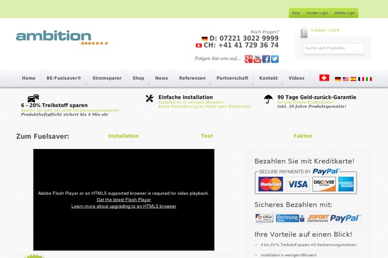Viewport: 388px width, 258px height.
Task: Click 6 - 20% Treibstoff sparen heading
Action: [x=54, y=105]
